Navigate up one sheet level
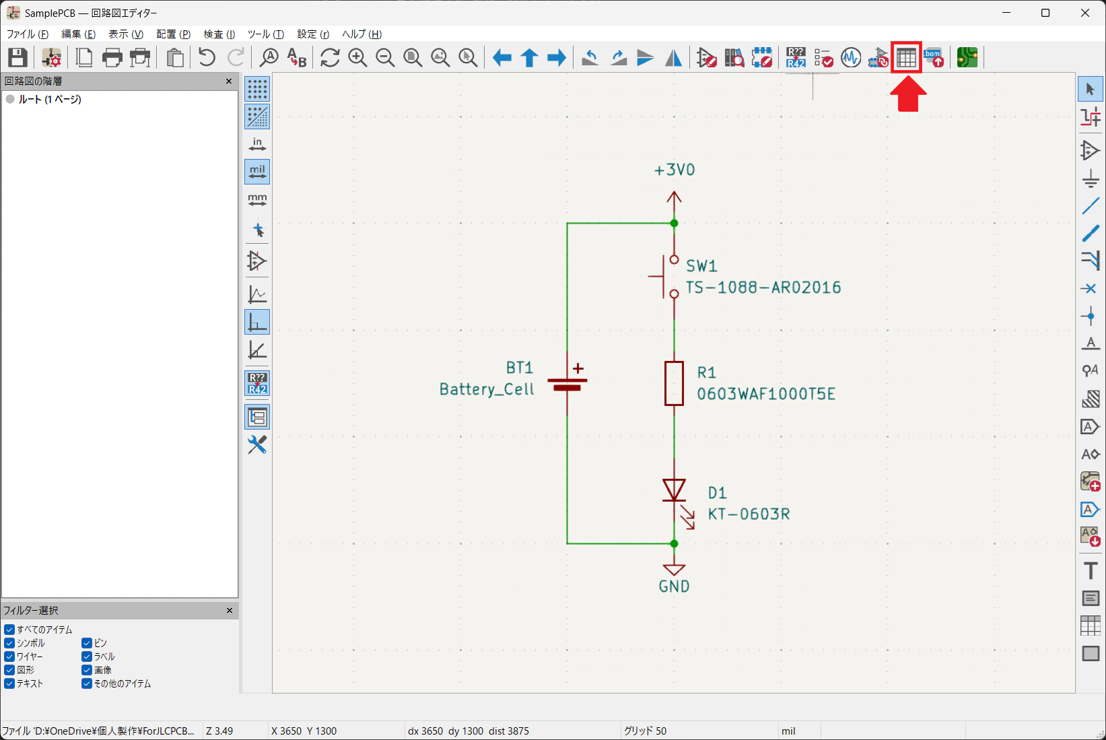The height and width of the screenshot is (740, 1106). [x=530, y=58]
